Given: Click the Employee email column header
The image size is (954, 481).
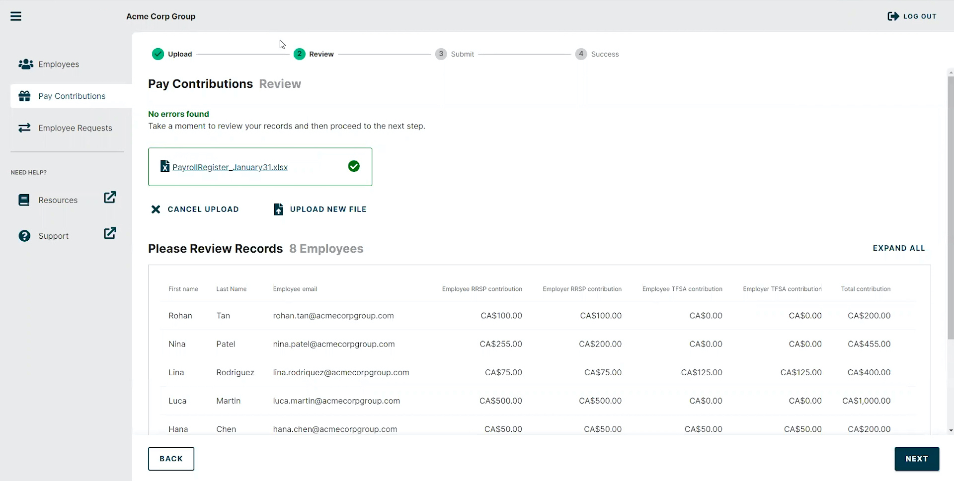Looking at the screenshot, I should point(295,289).
